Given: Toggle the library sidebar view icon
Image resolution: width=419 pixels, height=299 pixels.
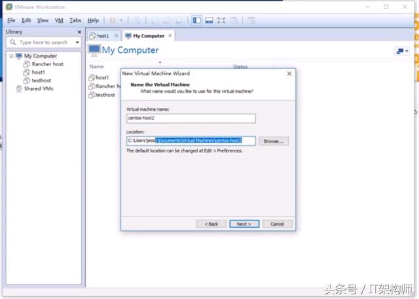Looking at the screenshot, I should (196, 20).
